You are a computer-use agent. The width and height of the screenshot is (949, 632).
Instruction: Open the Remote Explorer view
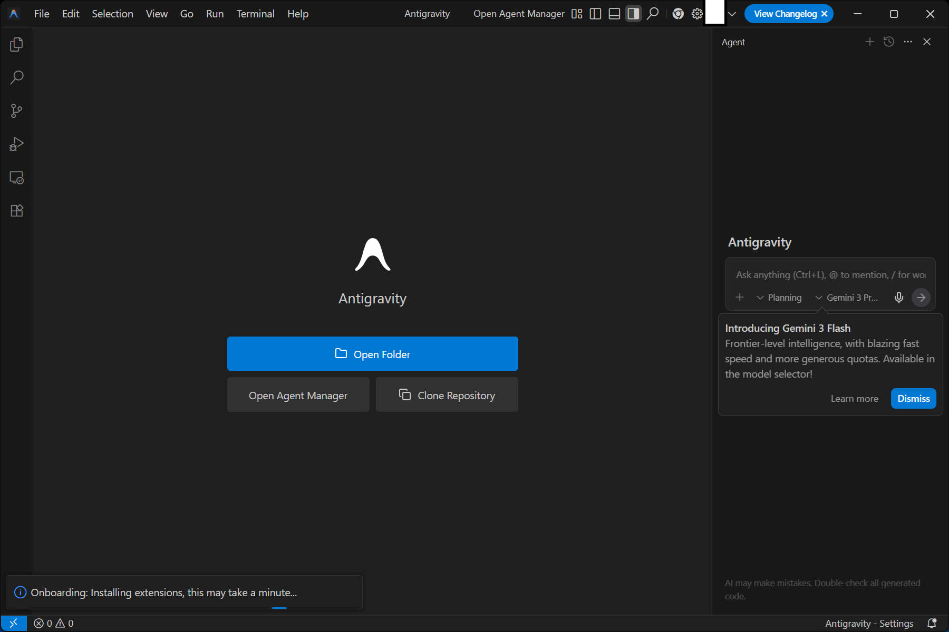pyautogui.click(x=16, y=178)
